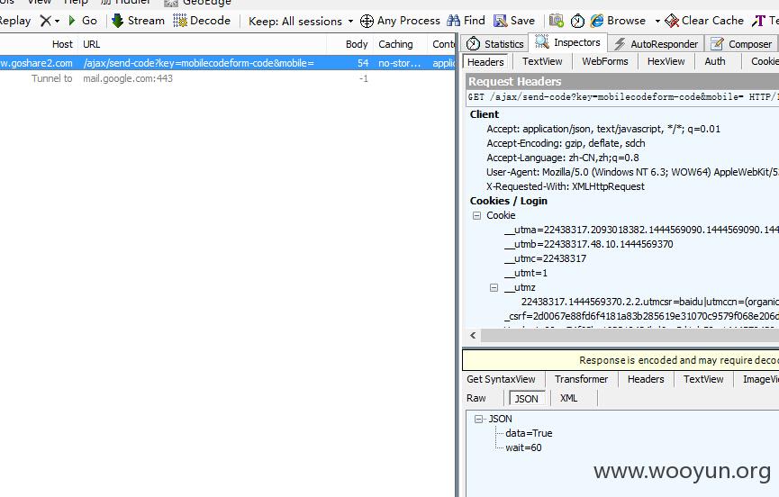This screenshot has width=779, height=497.
Task: Click the __utmt=1 cookie line
Action: pyautogui.click(x=526, y=273)
